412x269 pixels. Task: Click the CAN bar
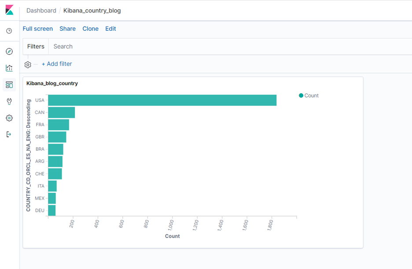tap(62, 113)
